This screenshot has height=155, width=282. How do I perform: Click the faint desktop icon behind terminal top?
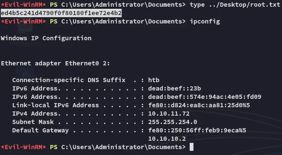25,27
